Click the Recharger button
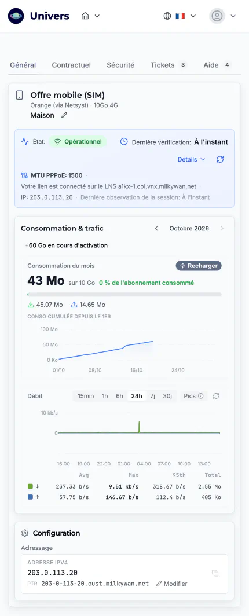The width and height of the screenshot is (249, 616). [199, 266]
